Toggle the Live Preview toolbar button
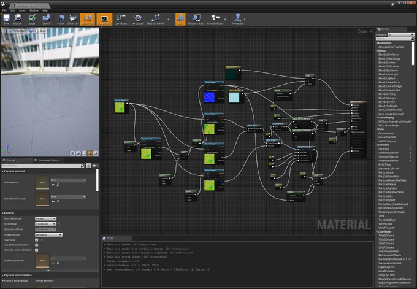This screenshot has width=417, height=289. pyautogui.click(x=104, y=19)
